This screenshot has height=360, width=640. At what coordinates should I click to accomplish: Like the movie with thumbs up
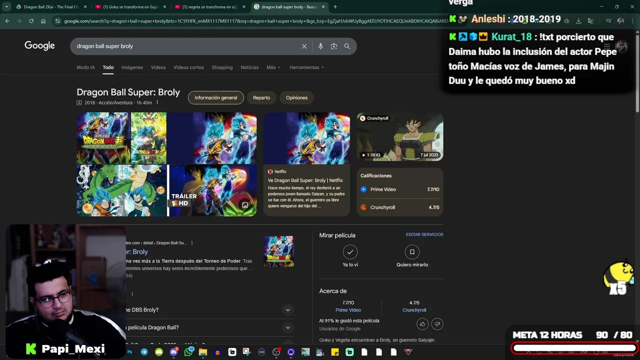click(422, 324)
